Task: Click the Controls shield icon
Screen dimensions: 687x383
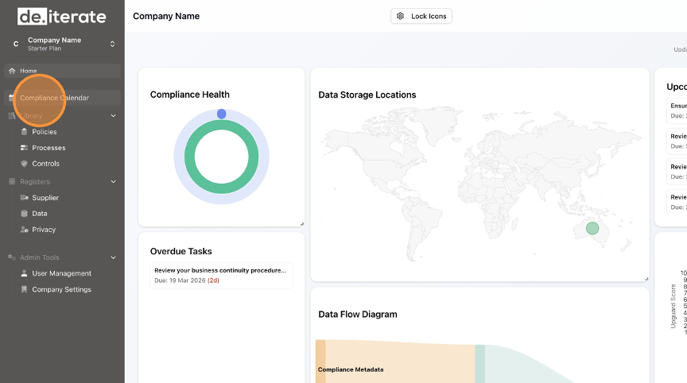Action: [x=24, y=164]
